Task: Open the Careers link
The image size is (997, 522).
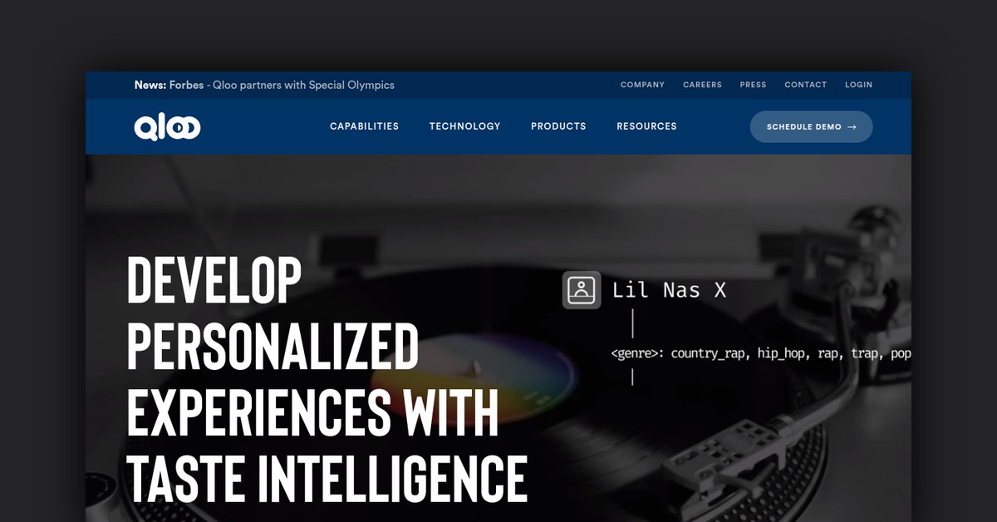Action: (702, 85)
